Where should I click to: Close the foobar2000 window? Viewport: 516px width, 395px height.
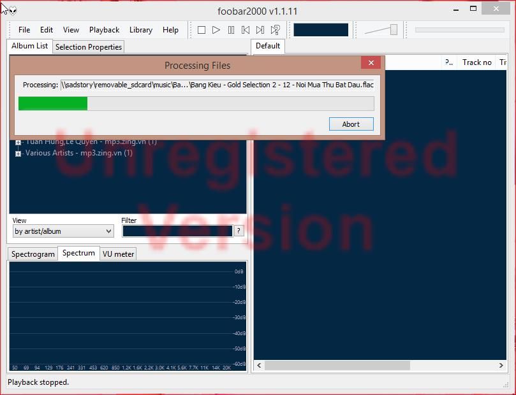coord(496,9)
